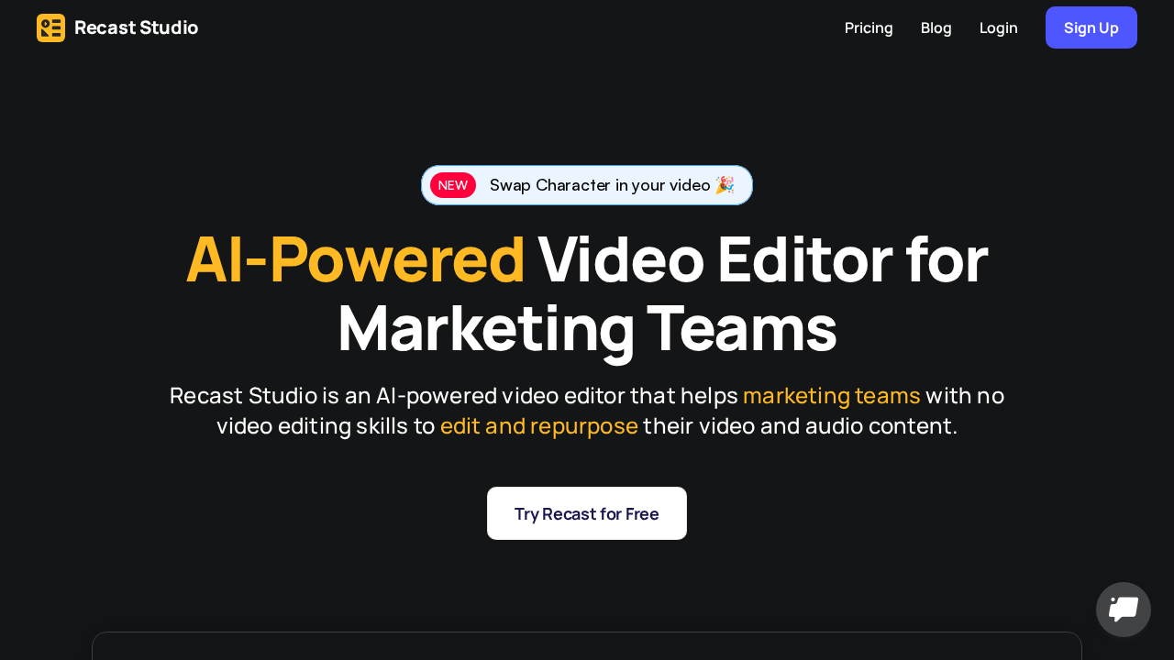1174x660 pixels.
Task: Open the chat support widget
Action: [1123, 610]
